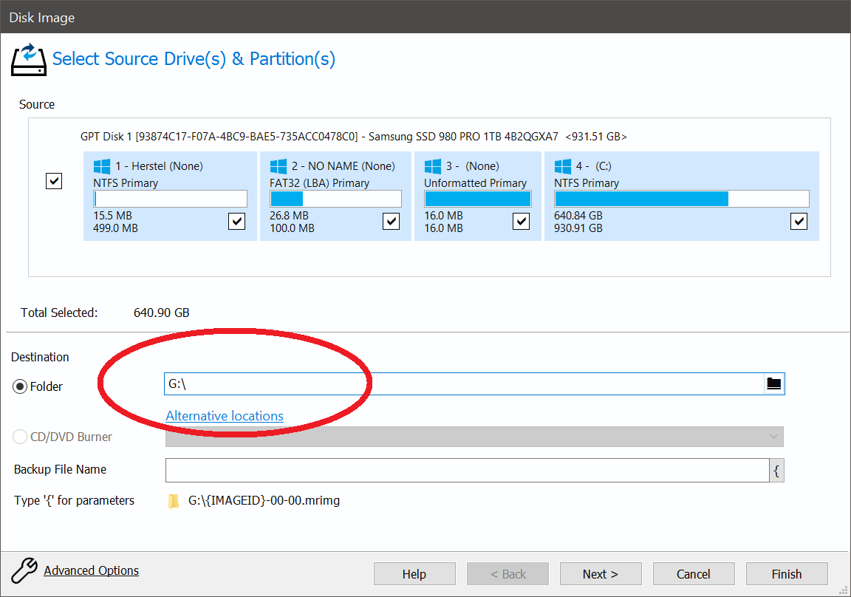This screenshot has height=597, width=851.
Task: Click the Windows icon on partition 1 Herstel
Action: coord(101,166)
